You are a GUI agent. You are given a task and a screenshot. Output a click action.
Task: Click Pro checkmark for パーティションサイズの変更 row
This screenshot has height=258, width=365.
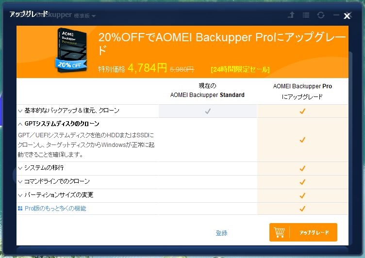pyautogui.click(x=302, y=195)
